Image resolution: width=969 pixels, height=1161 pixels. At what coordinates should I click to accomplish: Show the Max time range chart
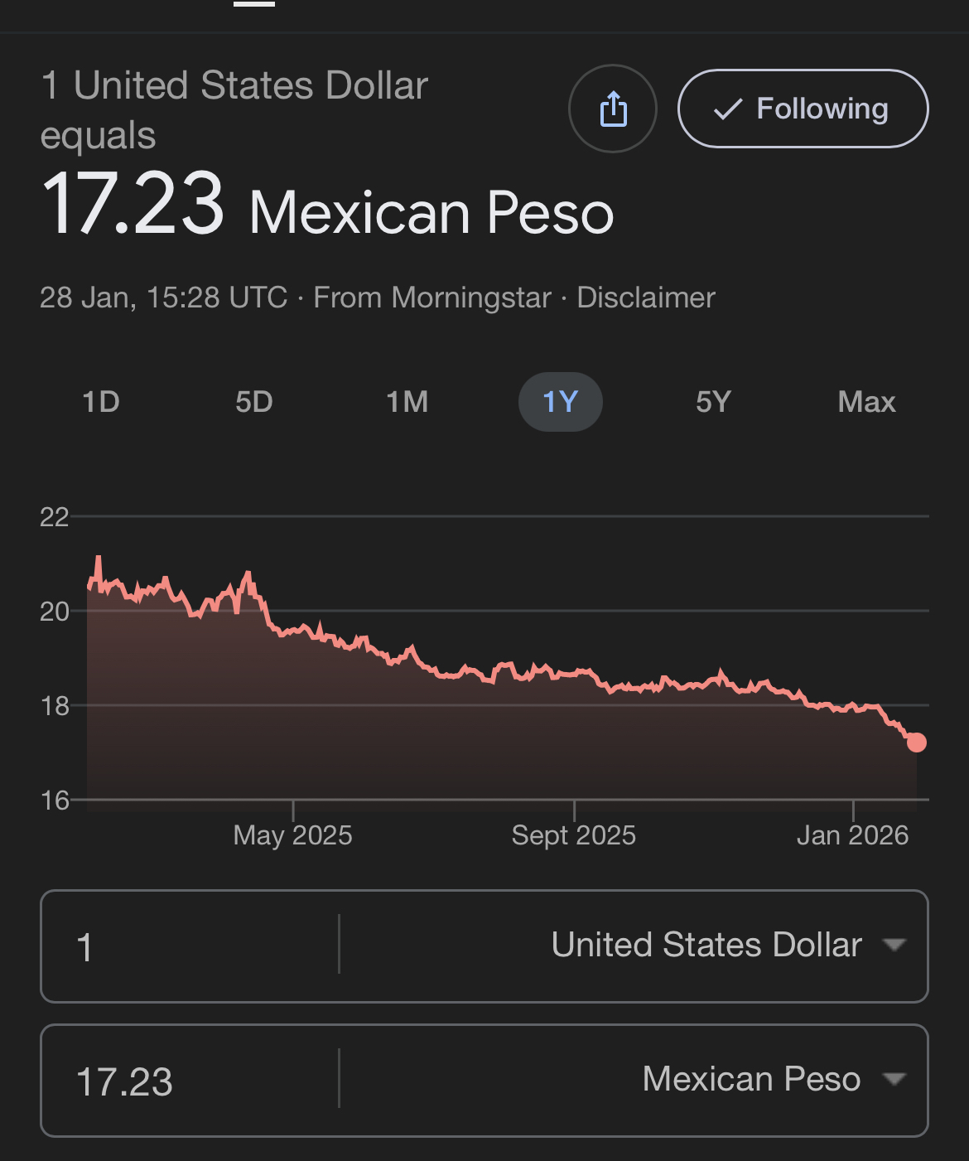click(866, 402)
